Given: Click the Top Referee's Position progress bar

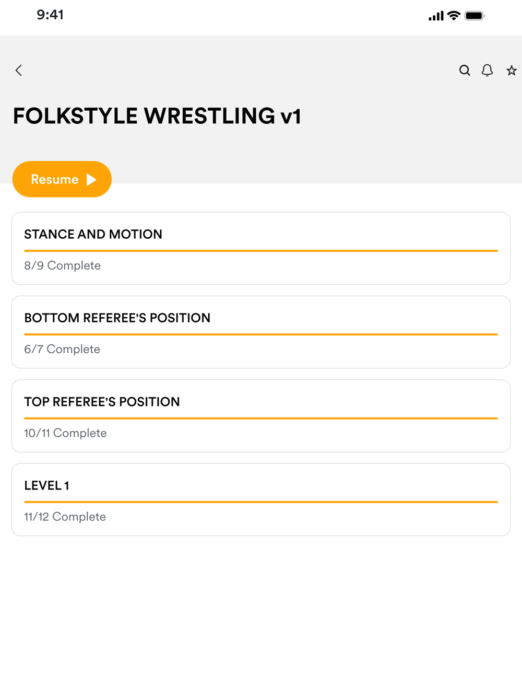Looking at the screenshot, I should click(x=261, y=419).
